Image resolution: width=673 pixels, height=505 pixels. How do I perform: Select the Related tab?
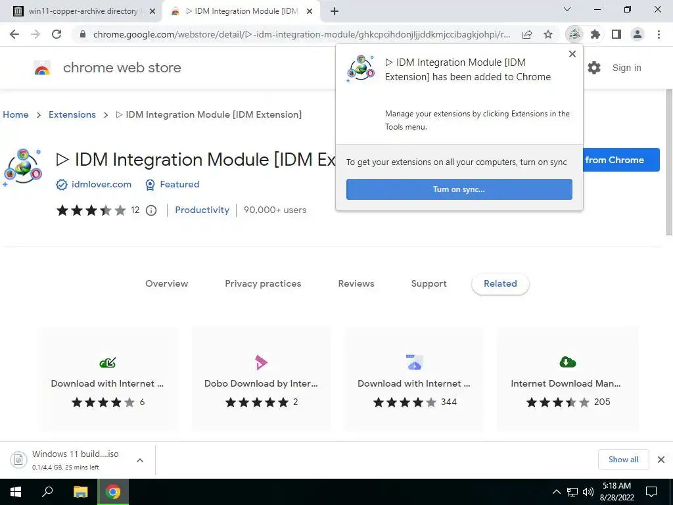click(500, 284)
